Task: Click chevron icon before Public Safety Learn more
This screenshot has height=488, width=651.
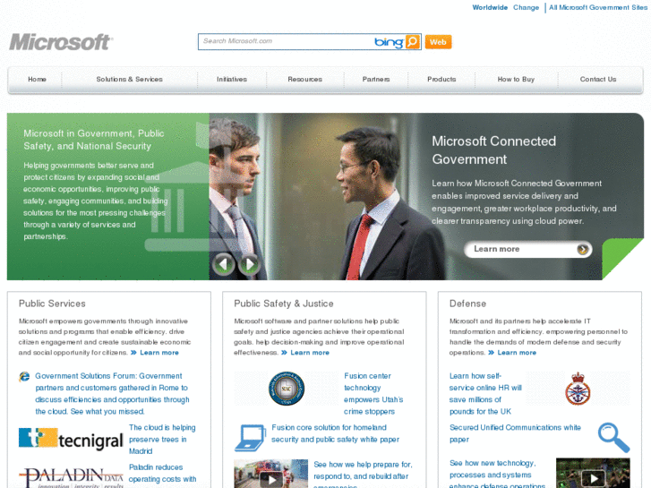Action: tap(284, 353)
